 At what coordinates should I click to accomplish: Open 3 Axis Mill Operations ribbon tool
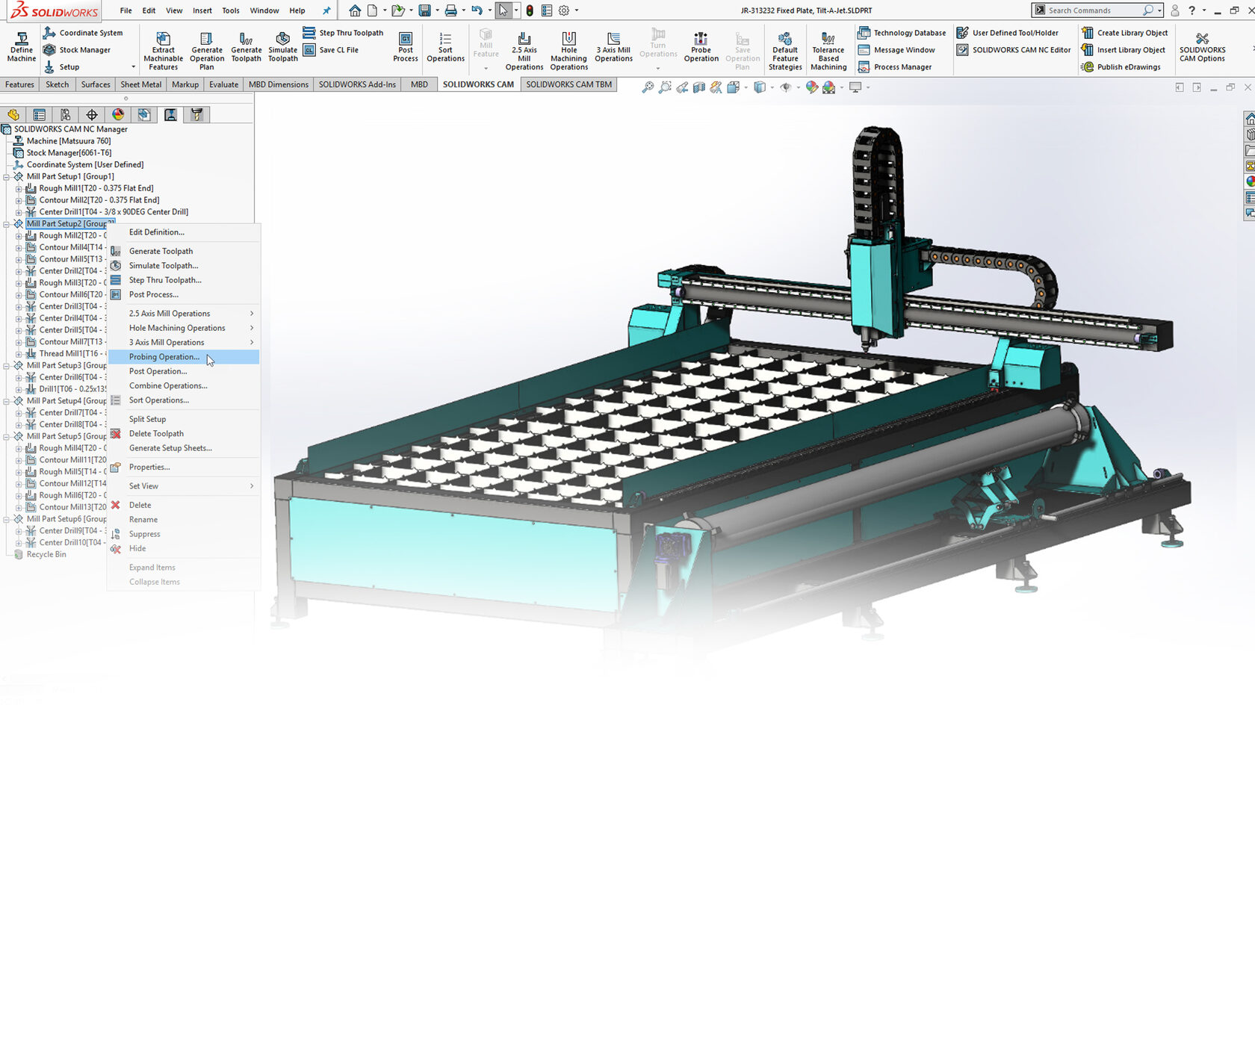[614, 46]
